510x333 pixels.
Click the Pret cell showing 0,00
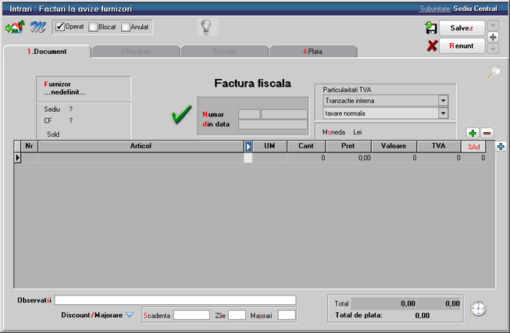[348, 158]
